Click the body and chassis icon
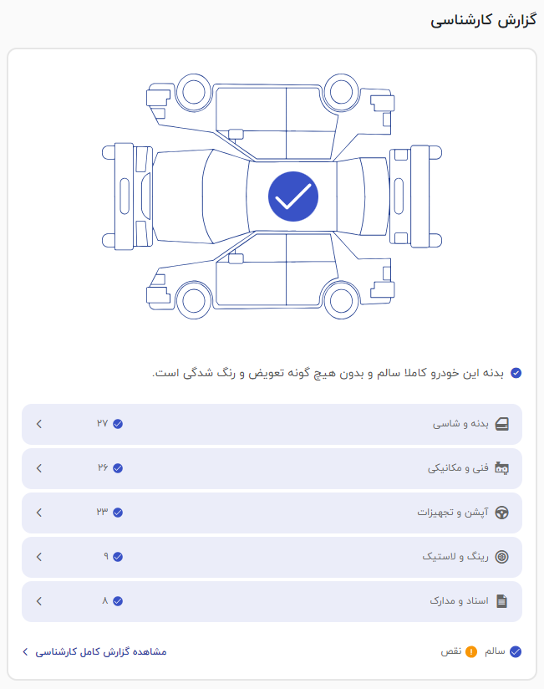This screenshot has width=544, height=689. [x=501, y=424]
